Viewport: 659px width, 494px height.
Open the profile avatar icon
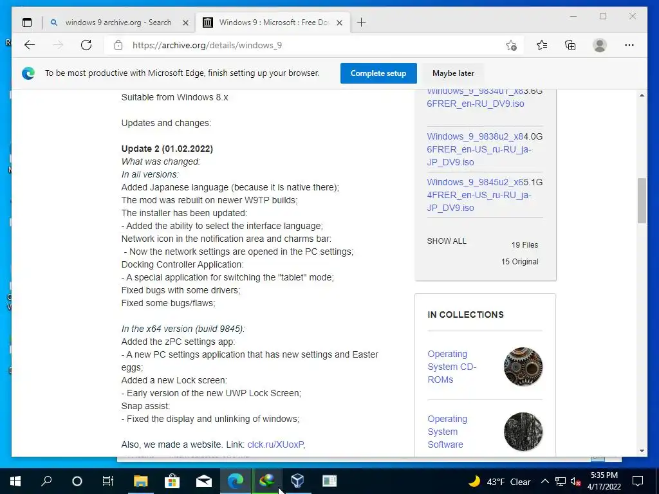(600, 45)
